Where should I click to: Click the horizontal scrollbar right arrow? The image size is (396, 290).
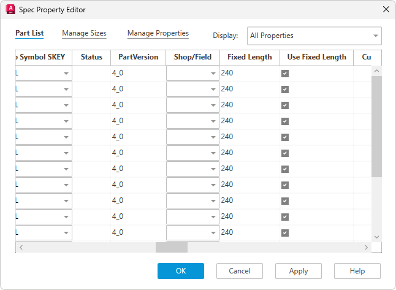pyautogui.click(x=366, y=247)
